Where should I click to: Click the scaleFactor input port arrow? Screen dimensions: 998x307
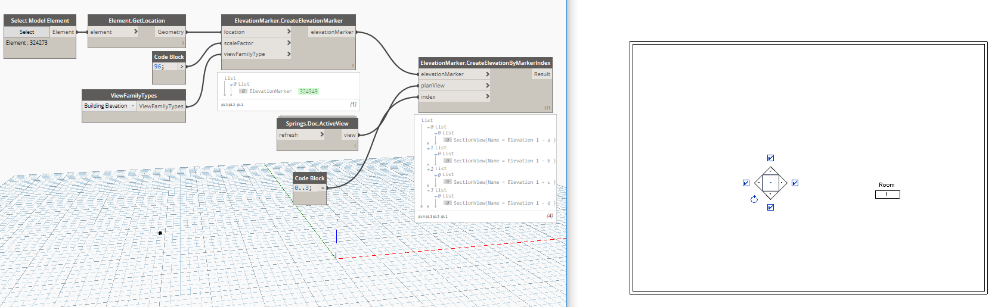(289, 43)
